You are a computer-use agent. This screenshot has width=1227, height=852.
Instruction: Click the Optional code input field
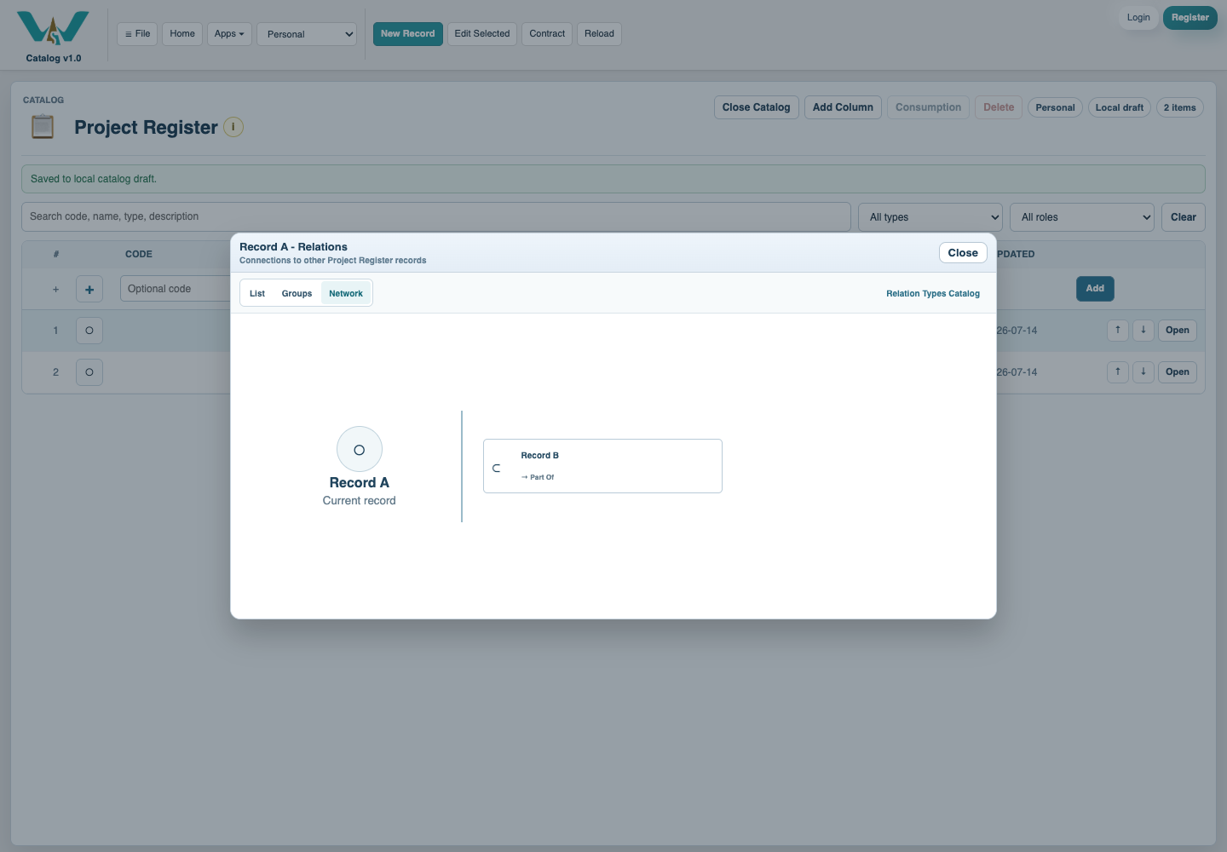pyautogui.click(x=176, y=289)
